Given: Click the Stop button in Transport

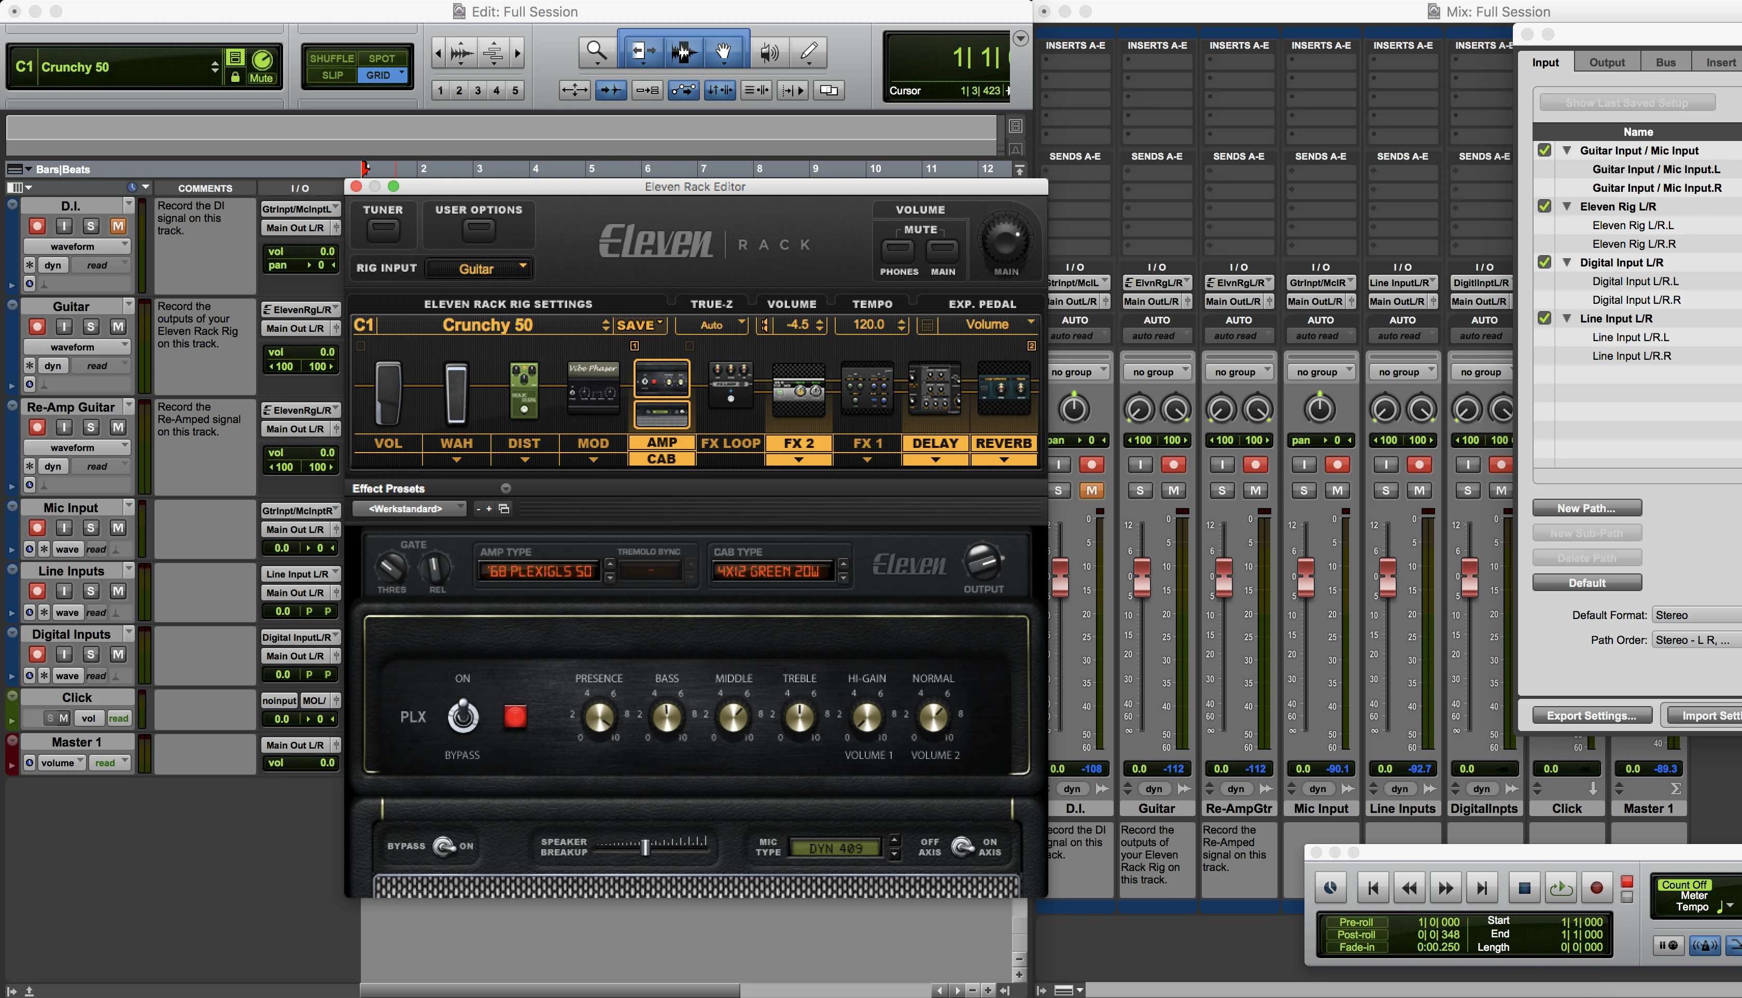Looking at the screenshot, I should 1524,888.
